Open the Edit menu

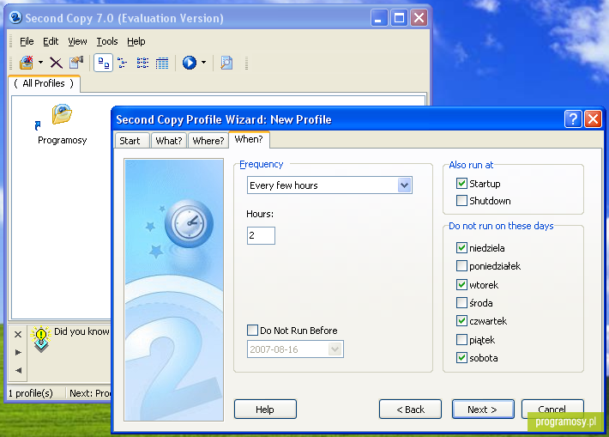[x=51, y=41]
